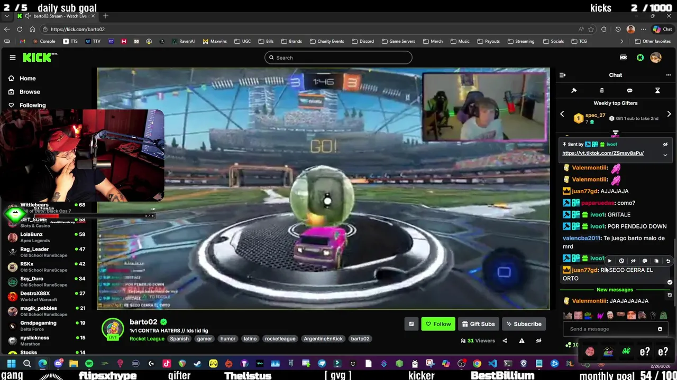Open the Discord bookmarks folder

click(362, 41)
